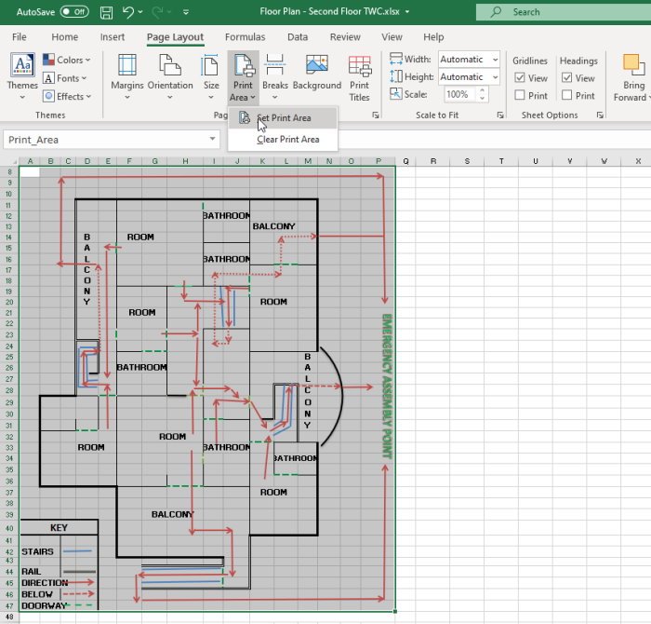Enable Headings Print checkbox
This screenshot has height=624, width=651.
point(566,95)
